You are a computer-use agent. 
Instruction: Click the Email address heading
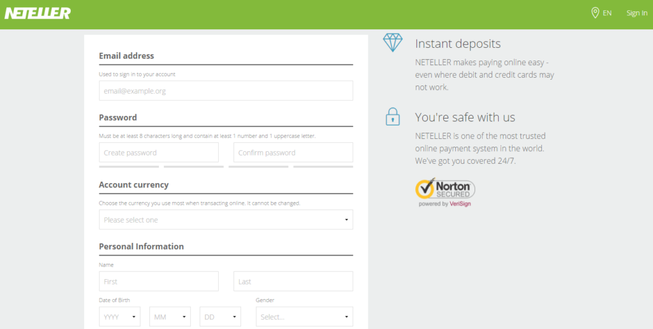coord(126,56)
